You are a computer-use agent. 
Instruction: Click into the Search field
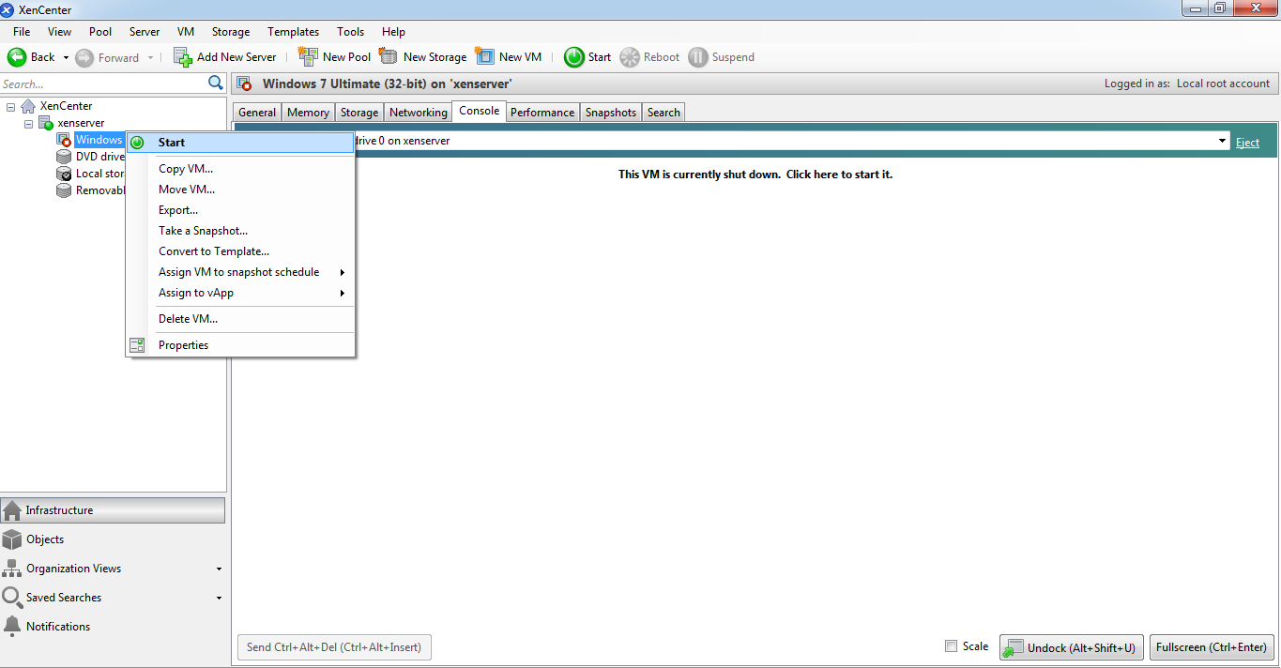(103, 84)
